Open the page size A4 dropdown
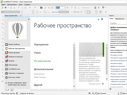The width and height of the screenshot is (127, 95). pyautogui.click(x=19, y=12)
